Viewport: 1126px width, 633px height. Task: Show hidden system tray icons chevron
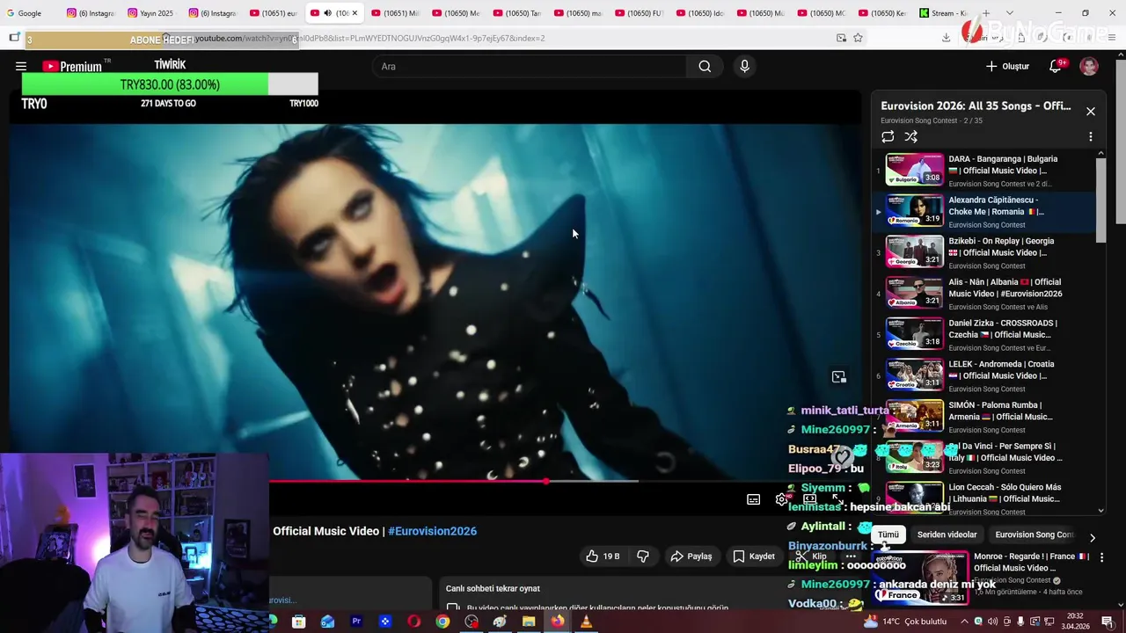(963, 622)
